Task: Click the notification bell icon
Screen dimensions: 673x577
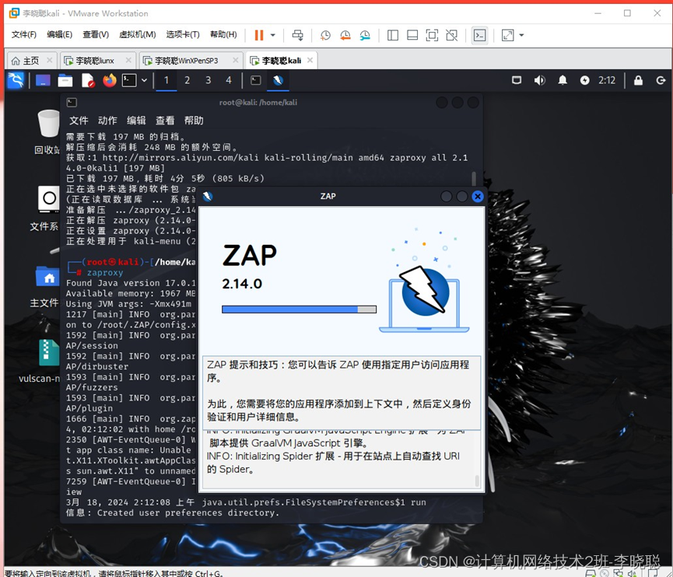Action: (x=563, y=80)
